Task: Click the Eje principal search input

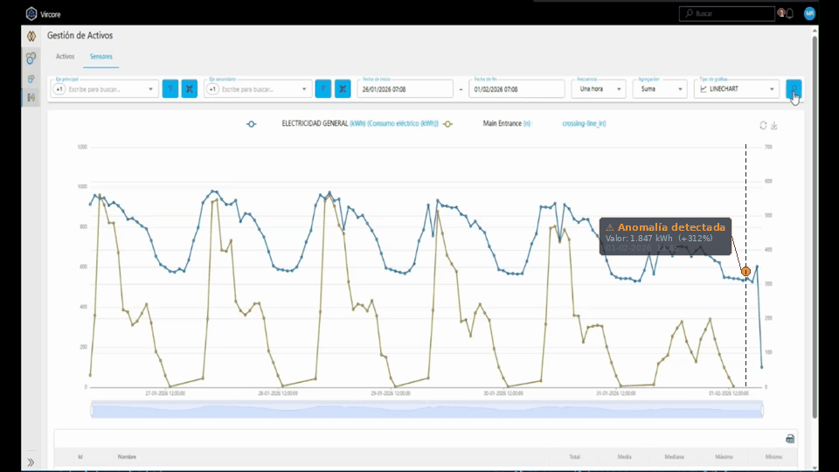Action: (x=105, y=89)
